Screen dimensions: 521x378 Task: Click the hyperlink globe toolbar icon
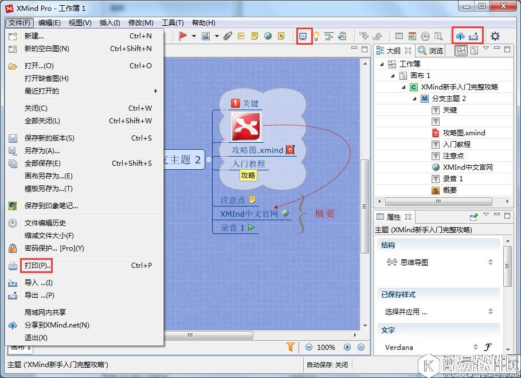point(268,36)
